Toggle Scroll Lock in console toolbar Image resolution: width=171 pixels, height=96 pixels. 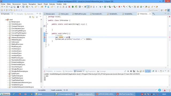[x=141, y=71]
